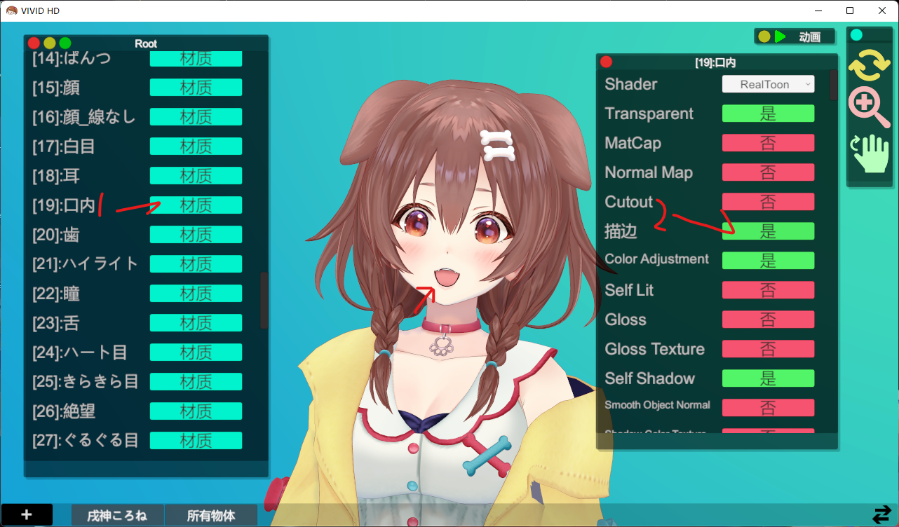Open 材质 for [25]:きらきら目

tap(196, 382)
